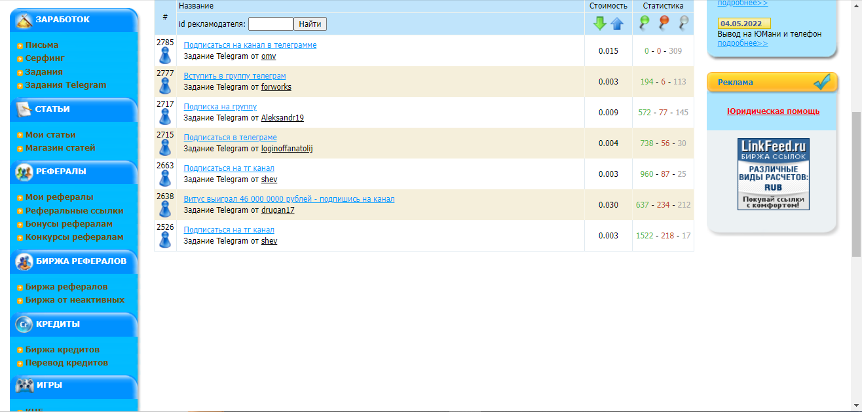Click the Найти button
The image size is (862, 412).
(310, 24)
